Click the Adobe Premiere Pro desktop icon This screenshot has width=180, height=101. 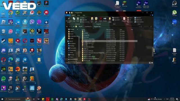tap(139, 4)
